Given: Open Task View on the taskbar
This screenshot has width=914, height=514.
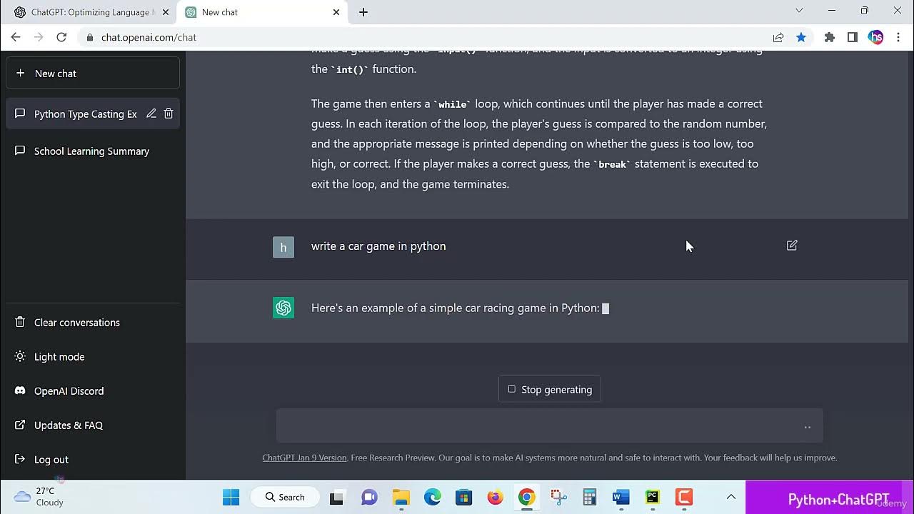Looking at the screenshot, I should click(x=336, y=497).
